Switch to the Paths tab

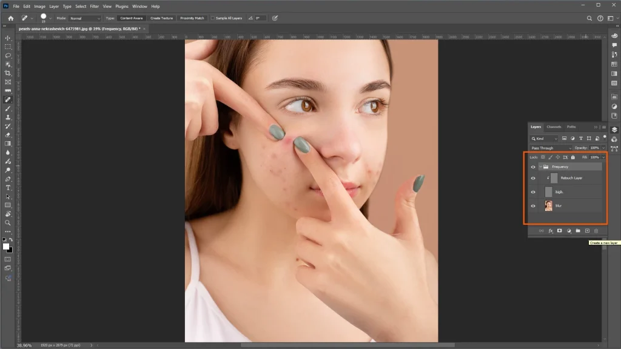571,127
